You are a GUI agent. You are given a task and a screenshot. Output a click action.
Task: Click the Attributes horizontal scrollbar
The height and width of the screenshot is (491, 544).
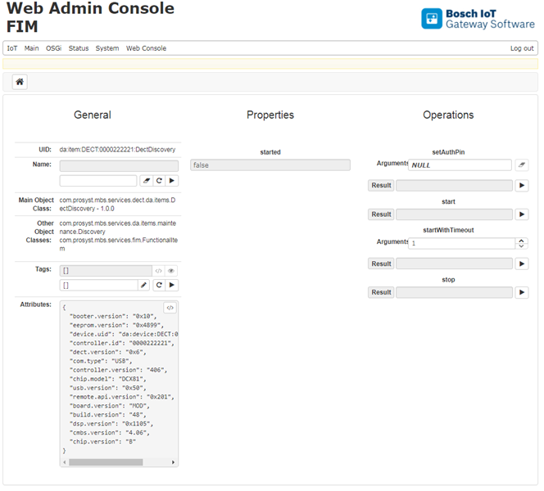(107, 462)
